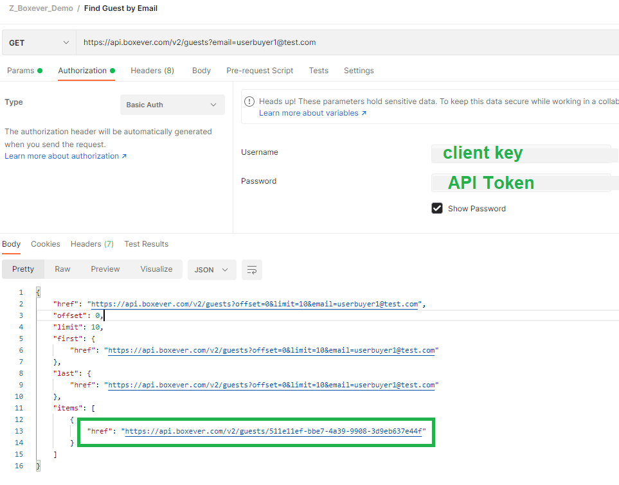Open the Basic Auth type dropdown
Screen dimensions: 619x485
(x=172, y=105)
